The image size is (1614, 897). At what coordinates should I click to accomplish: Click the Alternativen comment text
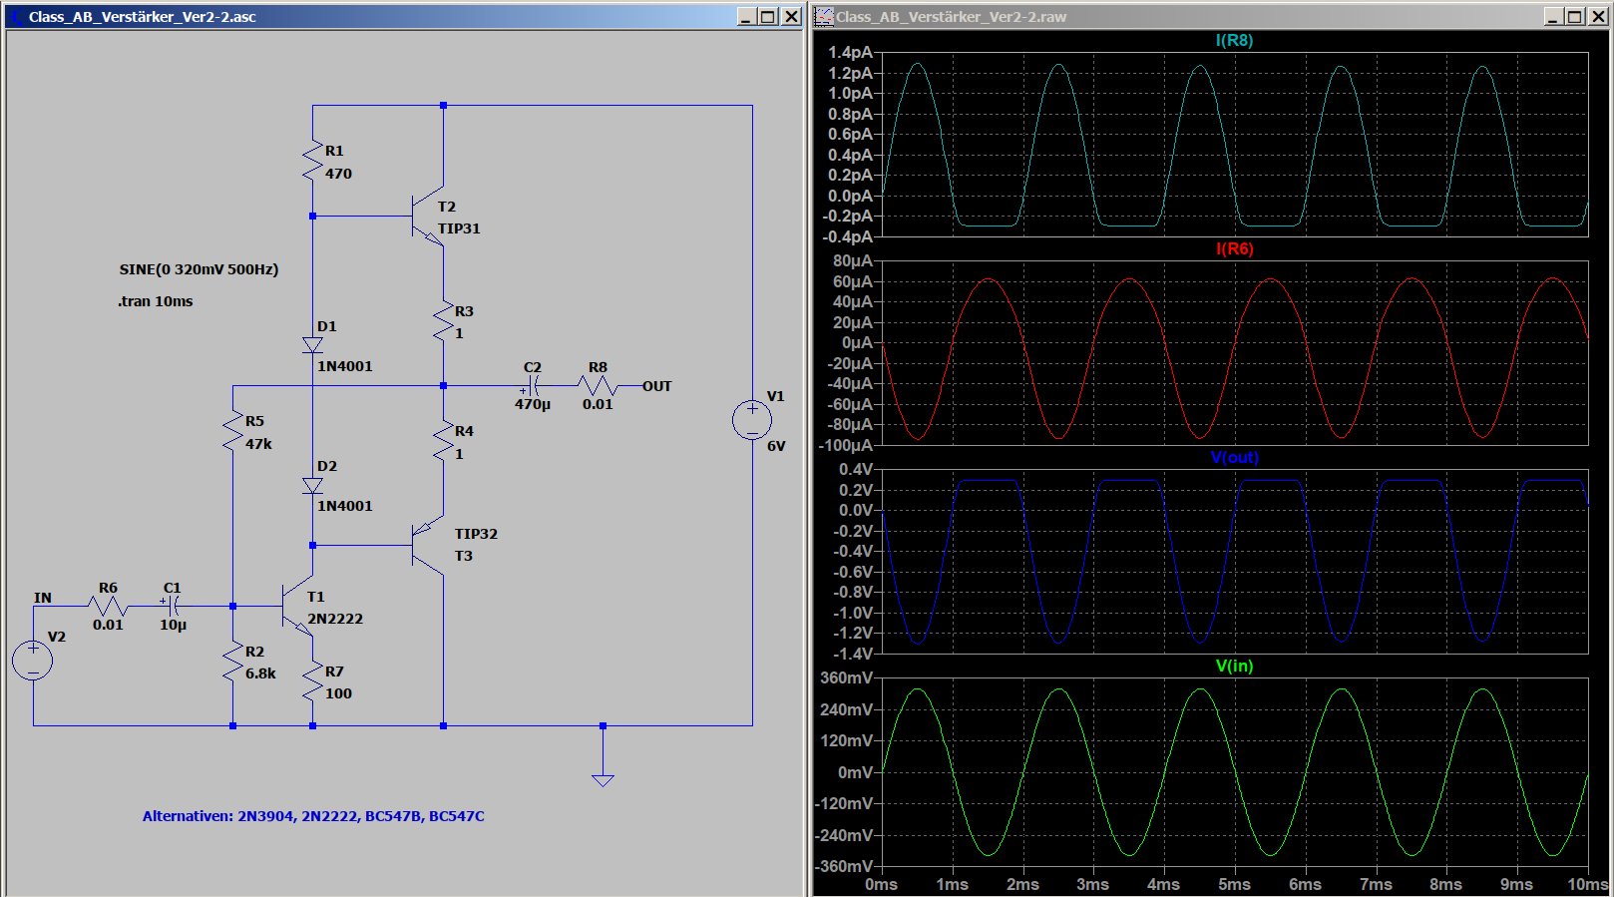313,816
